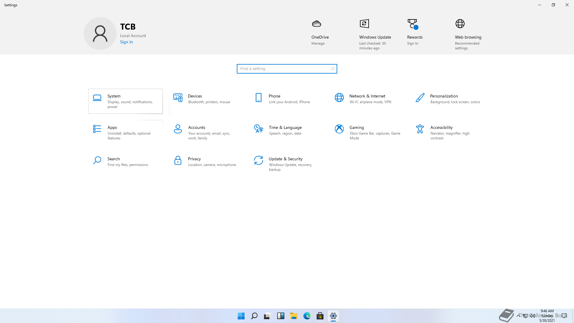Viewport: 574px width, 323px height.
Task: Click 'Background, lock screen, colors' text
Action: (455, 102)
